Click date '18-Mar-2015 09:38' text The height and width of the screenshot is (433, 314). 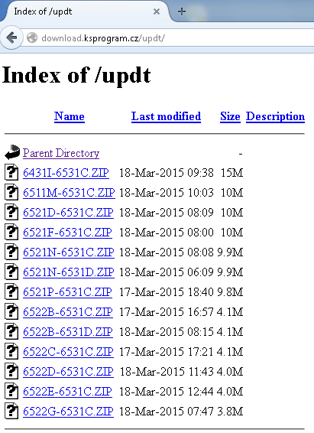(167, 173)
